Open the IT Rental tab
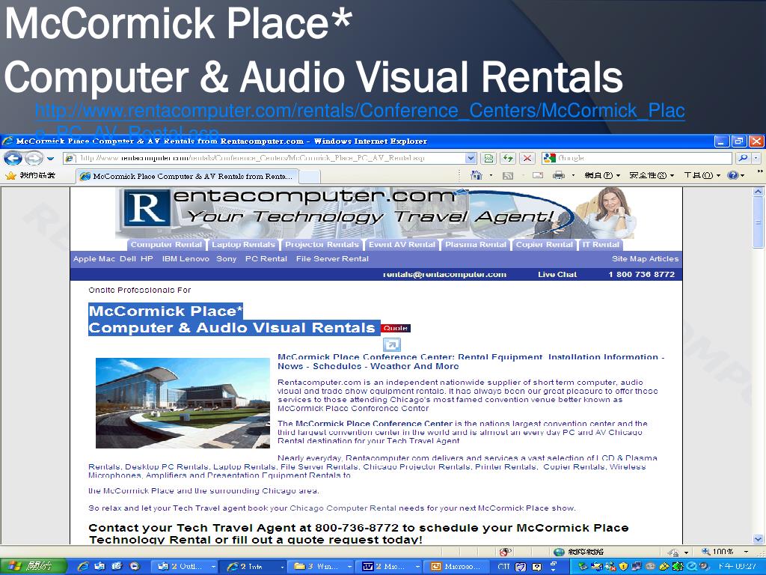Screen dimensions: 766x575 [x=601, y=245]
